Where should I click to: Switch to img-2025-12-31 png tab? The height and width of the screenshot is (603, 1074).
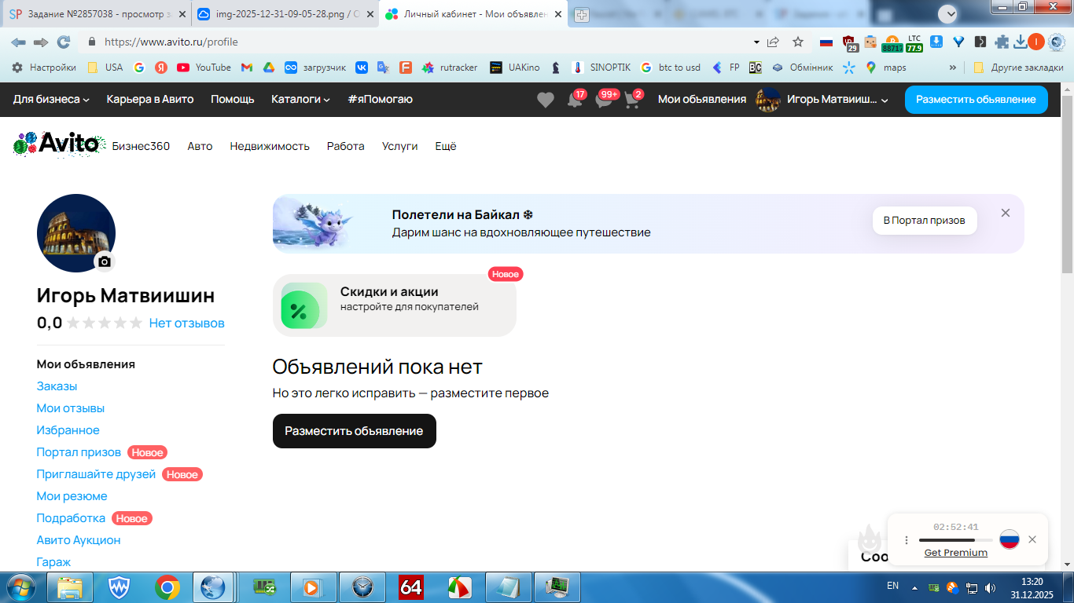[284, 14]
